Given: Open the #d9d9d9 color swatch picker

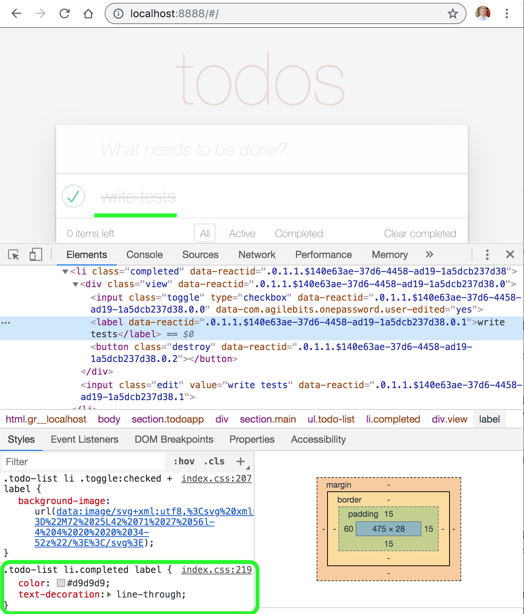Looking at the screenshot, I should [x=61, y=583].
